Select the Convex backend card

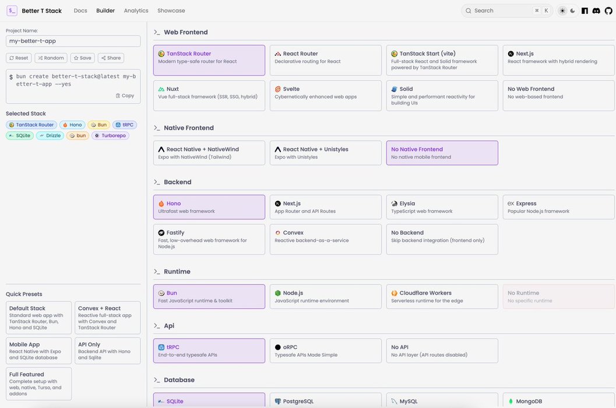tap(325, 240)
